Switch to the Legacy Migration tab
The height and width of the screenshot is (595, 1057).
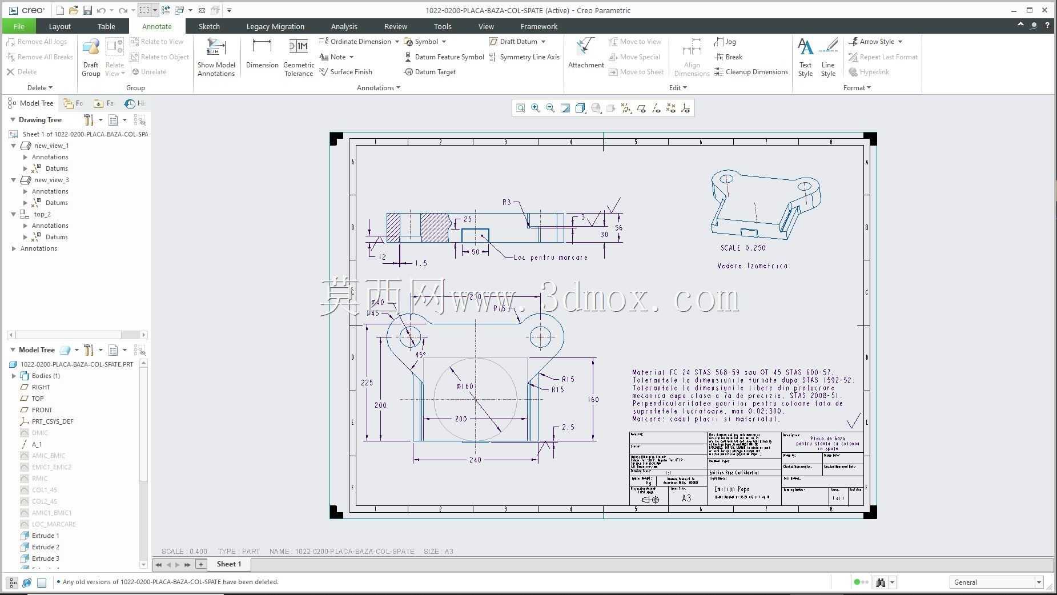pyautogui.click(x=275, y=26)
